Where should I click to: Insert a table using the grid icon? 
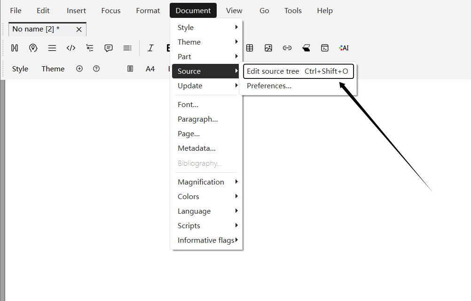pyautogui.click(x=250, y=48)
